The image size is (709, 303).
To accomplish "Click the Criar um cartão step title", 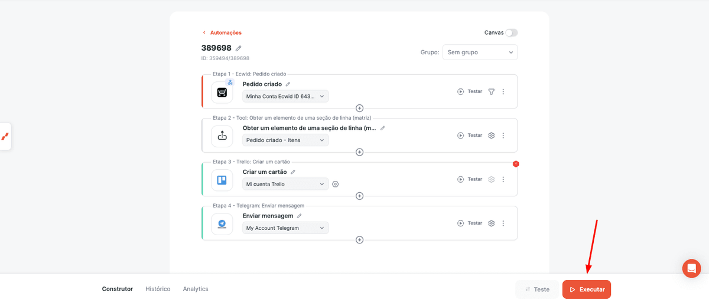I will 265,172.
